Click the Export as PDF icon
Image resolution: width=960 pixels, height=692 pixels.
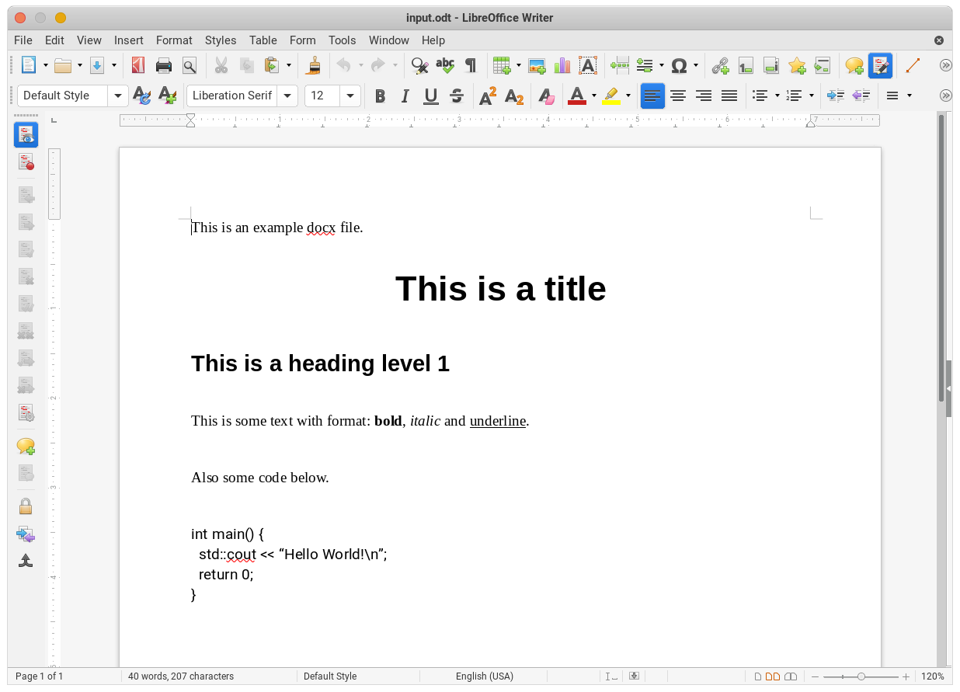138,65
